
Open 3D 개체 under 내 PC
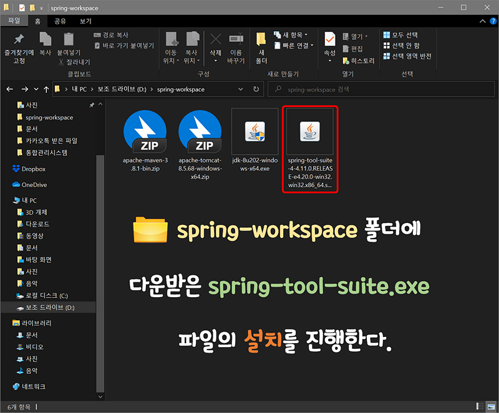[x=33, y=212]
